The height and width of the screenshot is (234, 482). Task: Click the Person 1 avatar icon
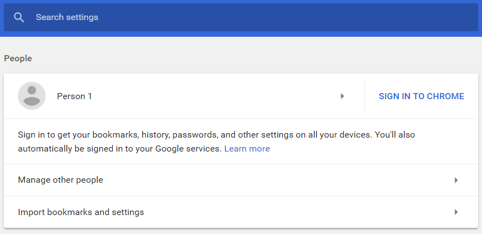point(32,96)
